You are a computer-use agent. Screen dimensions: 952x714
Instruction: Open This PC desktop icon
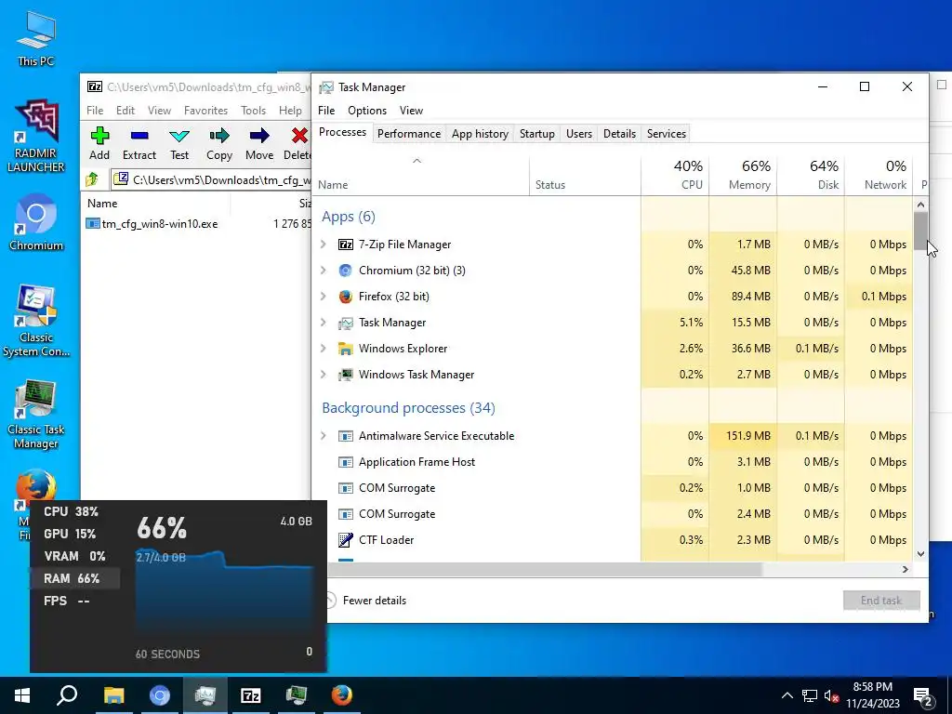(36, 38)
